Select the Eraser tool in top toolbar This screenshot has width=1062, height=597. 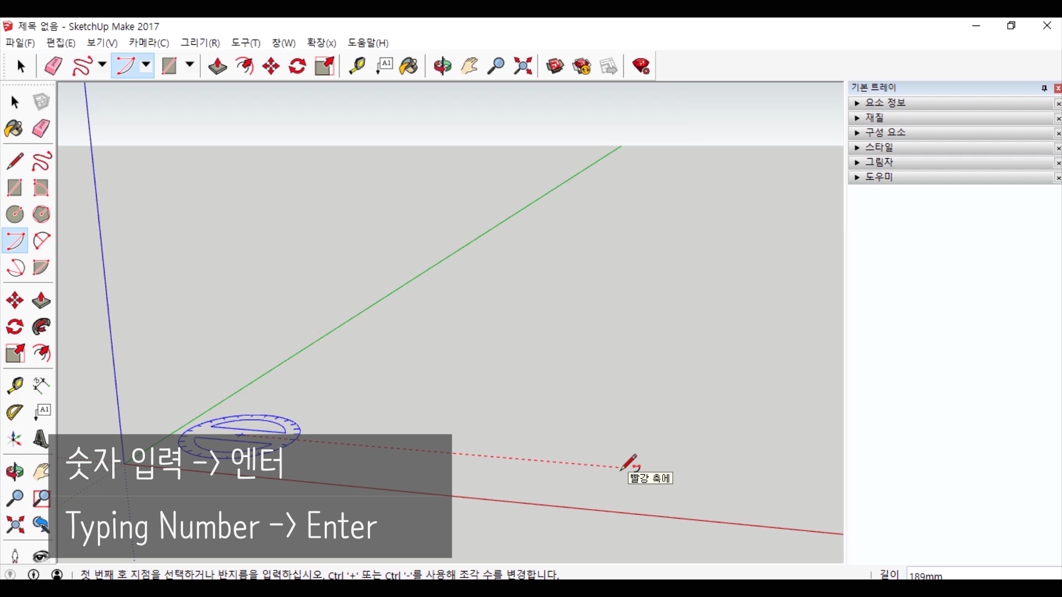[53, 66]
